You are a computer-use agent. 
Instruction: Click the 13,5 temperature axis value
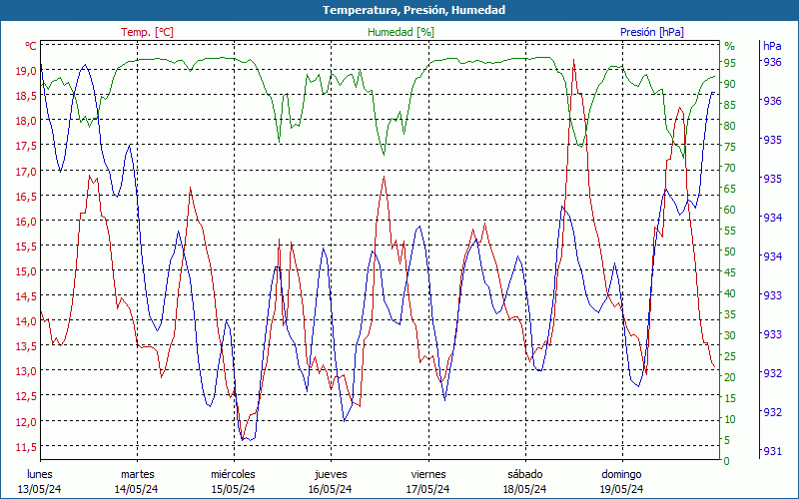coord(26,346)
